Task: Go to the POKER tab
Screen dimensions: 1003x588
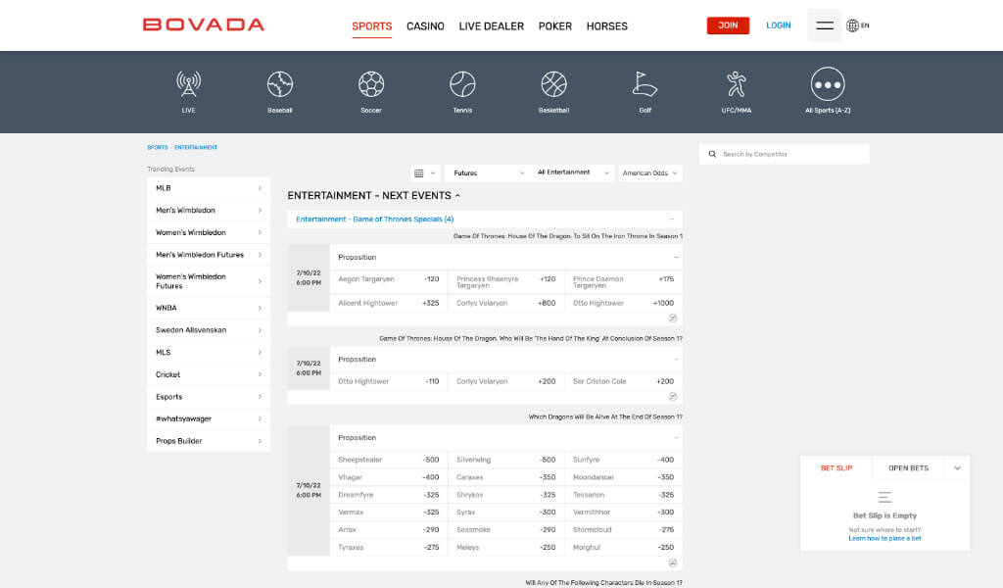Action: [555, 26]
